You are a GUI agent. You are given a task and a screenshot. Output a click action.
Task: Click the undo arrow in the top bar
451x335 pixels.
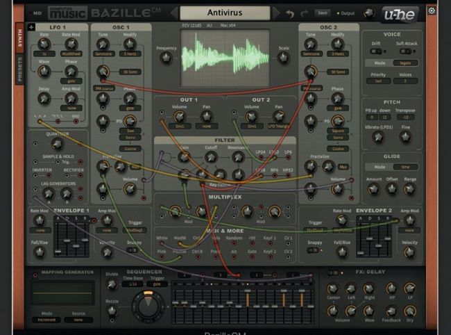point(290,13)
